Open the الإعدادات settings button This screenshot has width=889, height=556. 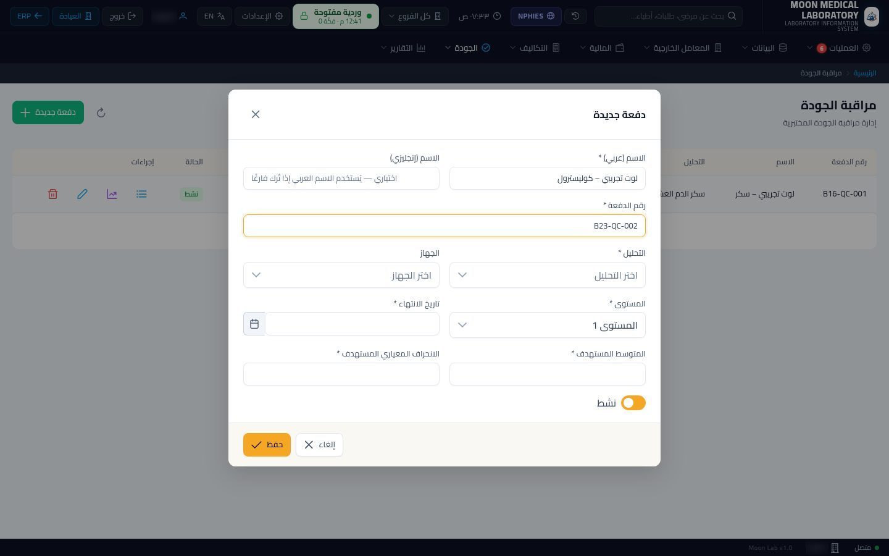263,16
